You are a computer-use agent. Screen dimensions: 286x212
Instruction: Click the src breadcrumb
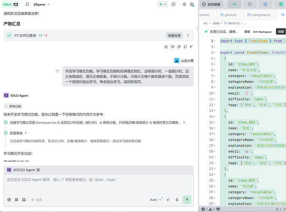(x=205, y=23)
